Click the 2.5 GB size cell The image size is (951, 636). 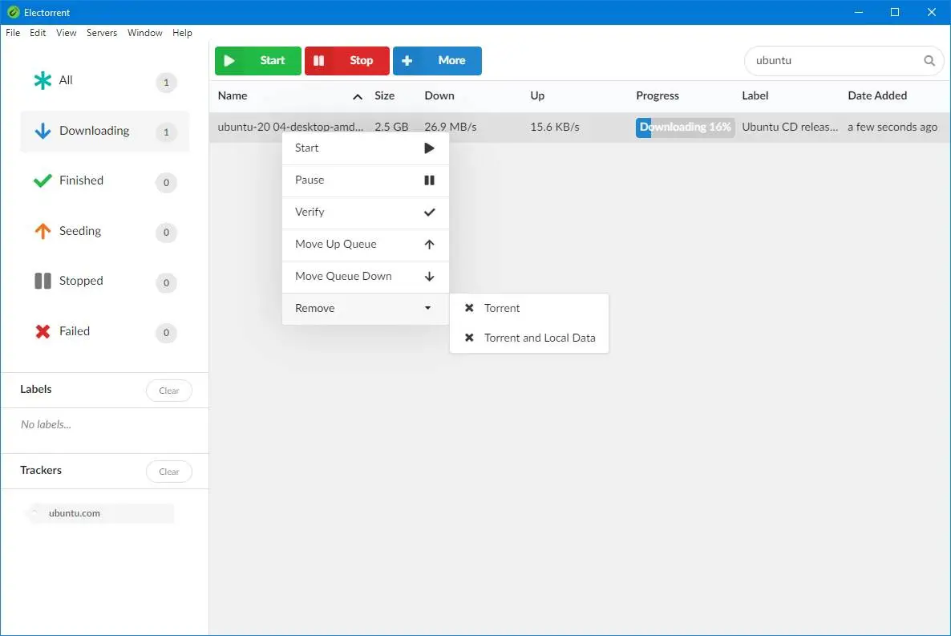[x=391, y=128]
